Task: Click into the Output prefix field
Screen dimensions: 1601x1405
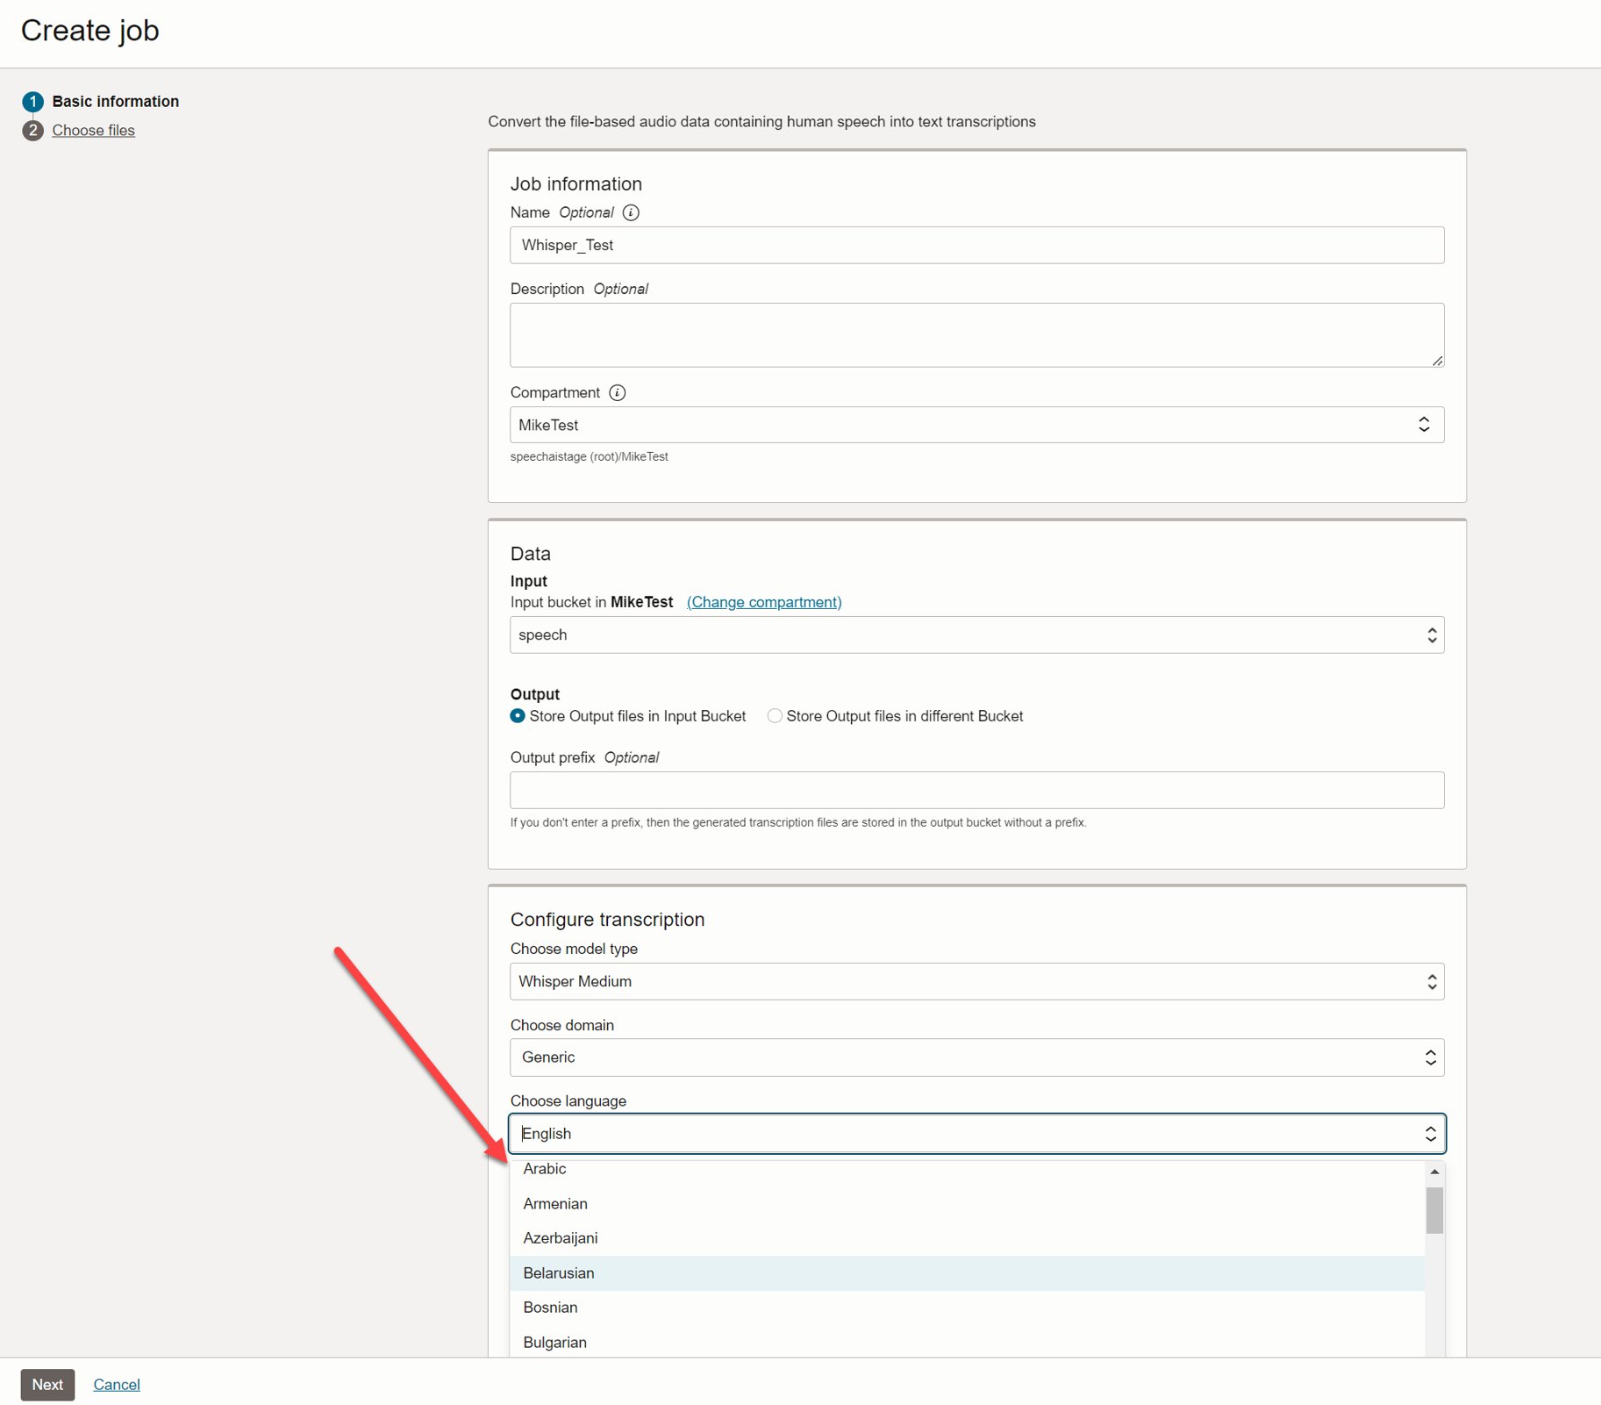Action: click(x=976, y=790)
